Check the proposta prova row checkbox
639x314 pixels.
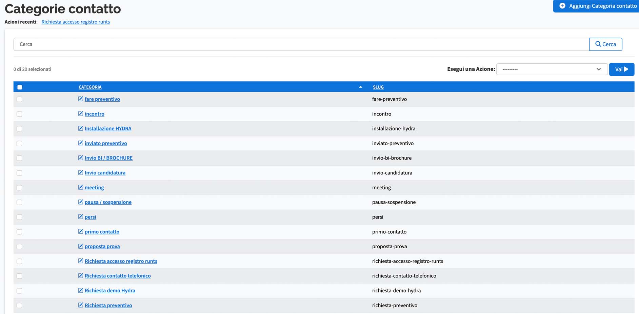[x=19, y=247]
